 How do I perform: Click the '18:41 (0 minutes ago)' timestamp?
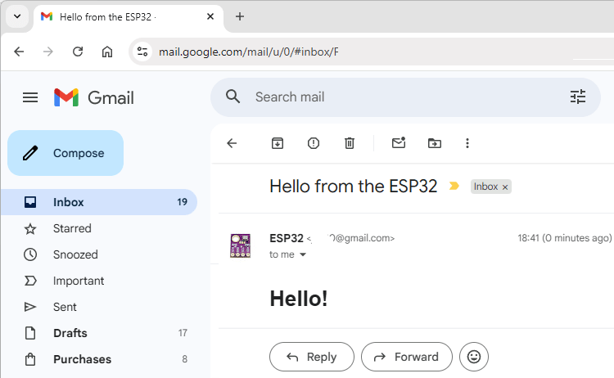564,238
